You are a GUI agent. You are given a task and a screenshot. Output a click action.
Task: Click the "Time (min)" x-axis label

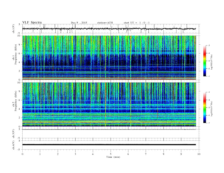[113, 157]
